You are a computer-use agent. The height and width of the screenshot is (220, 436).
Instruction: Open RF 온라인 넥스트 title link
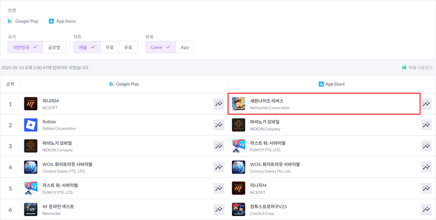point(58,207)
